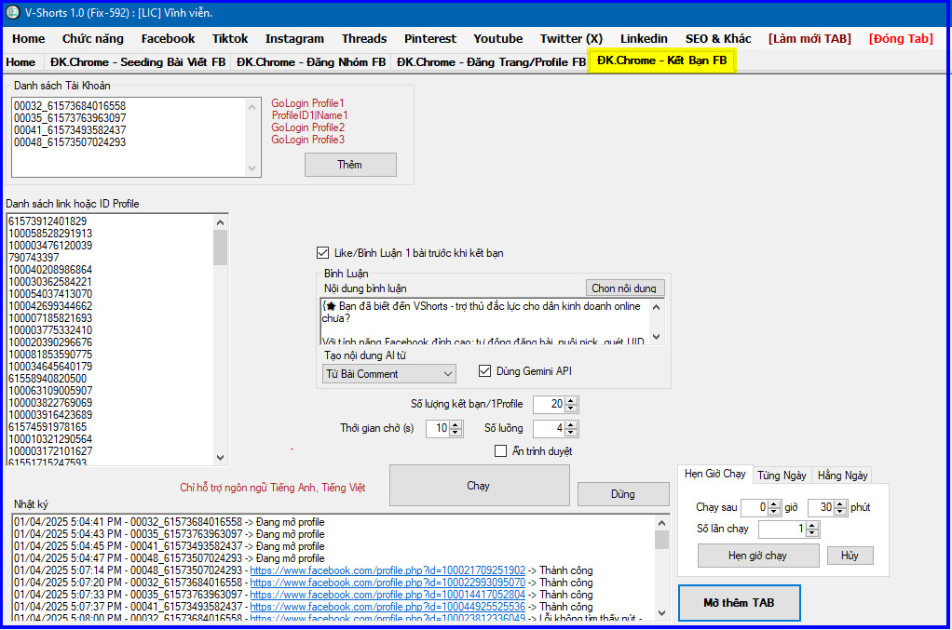Click the Nội dung bình luận text box
Screen dimensions: 952x630
click(x=492, y=321)
